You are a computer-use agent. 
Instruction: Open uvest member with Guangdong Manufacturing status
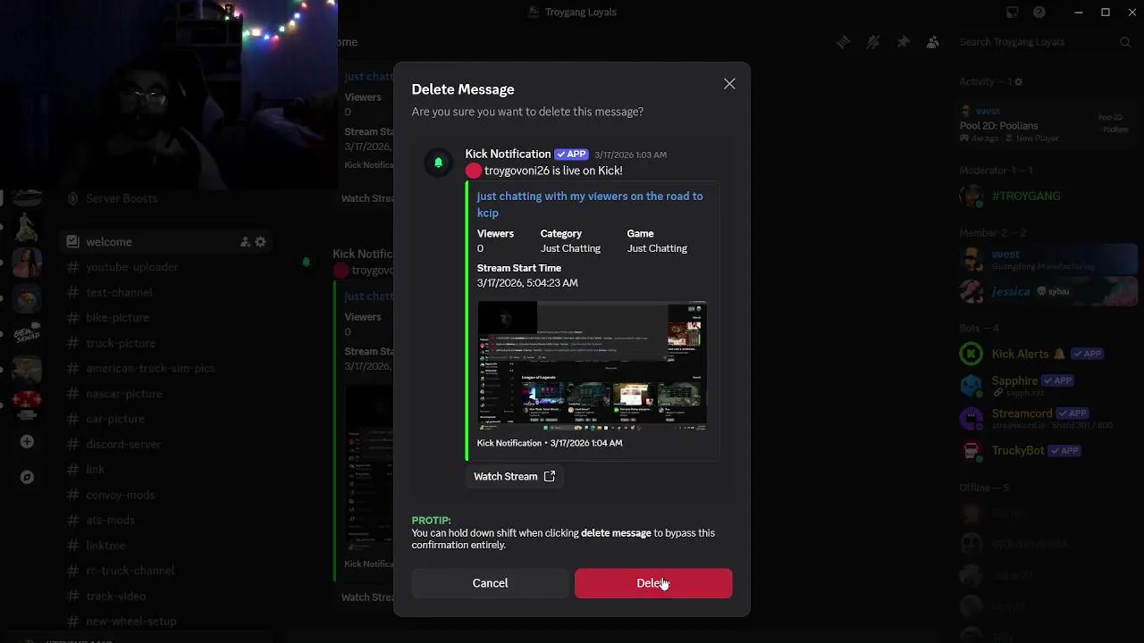coord(1047,260)
